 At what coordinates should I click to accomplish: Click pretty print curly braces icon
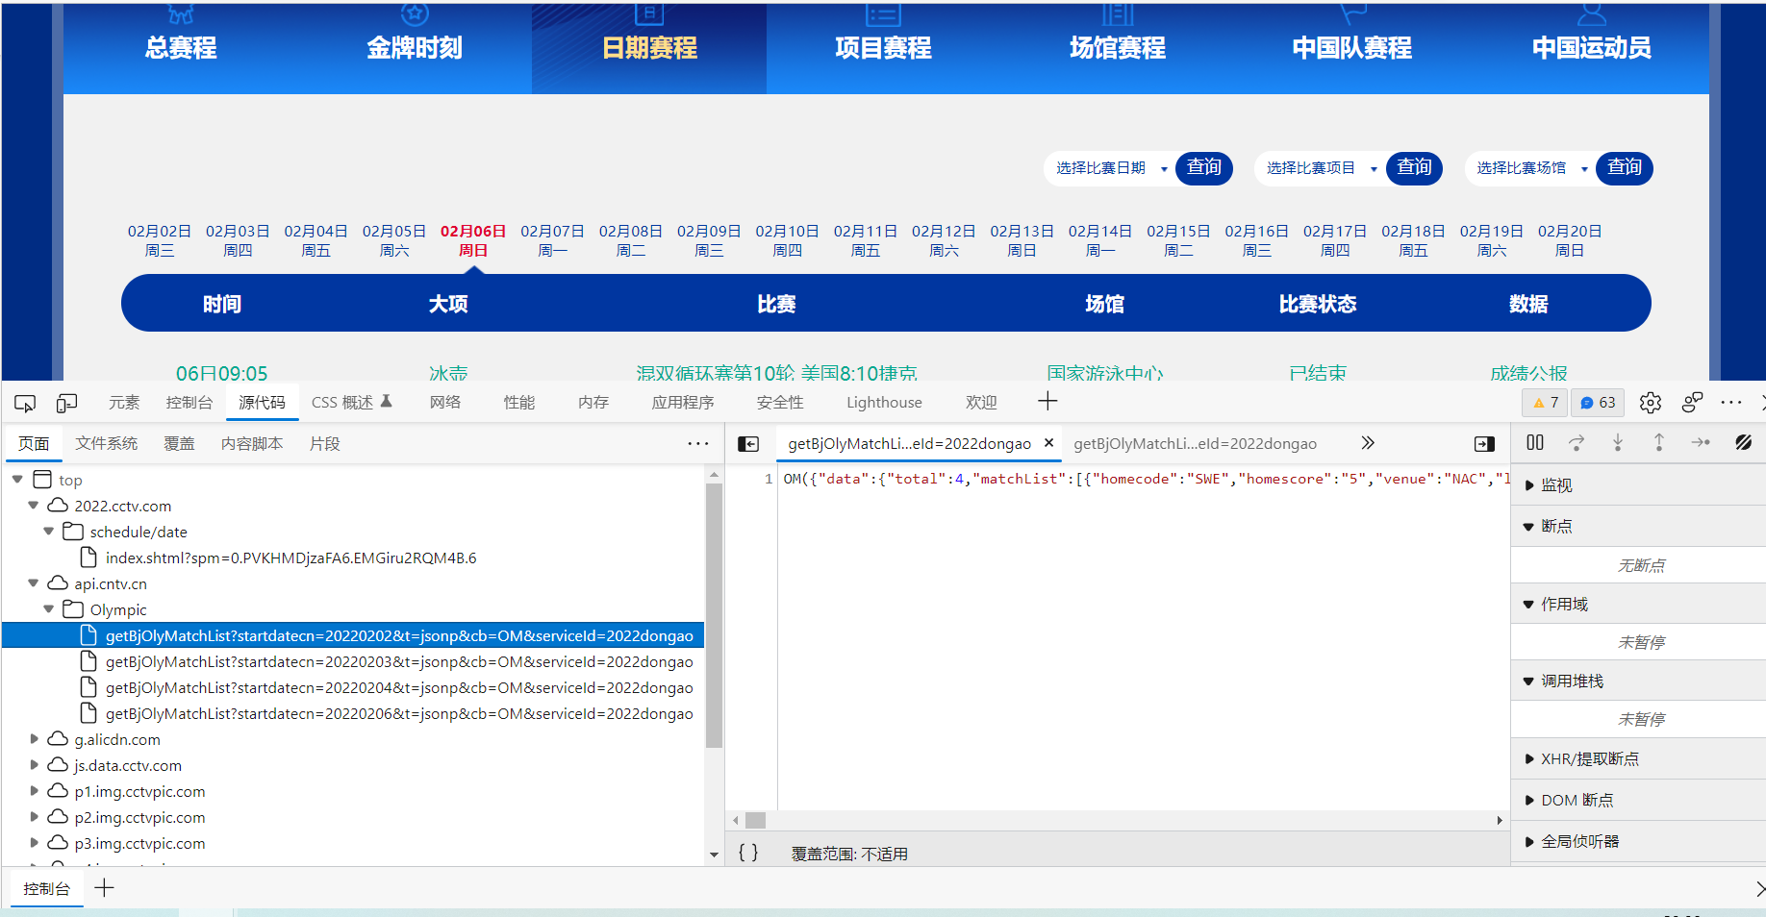point(748,853)
